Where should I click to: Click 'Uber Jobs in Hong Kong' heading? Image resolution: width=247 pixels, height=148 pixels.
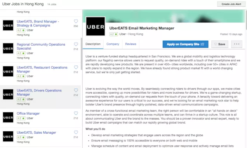(23, 4)
